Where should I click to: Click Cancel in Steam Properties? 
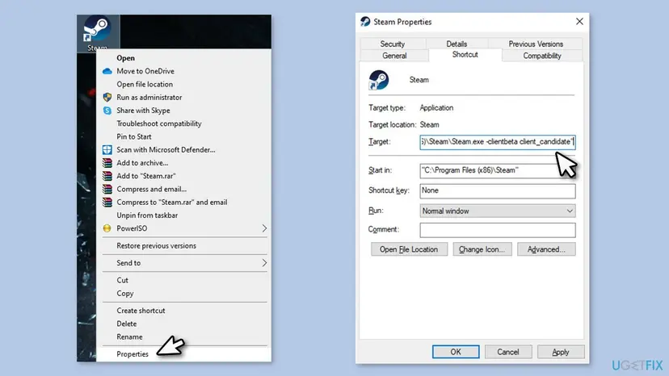point(508,352)
